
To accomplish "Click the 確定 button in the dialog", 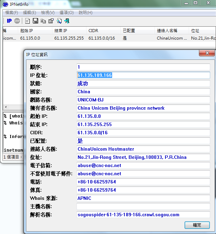I will (x=197, y=225).
